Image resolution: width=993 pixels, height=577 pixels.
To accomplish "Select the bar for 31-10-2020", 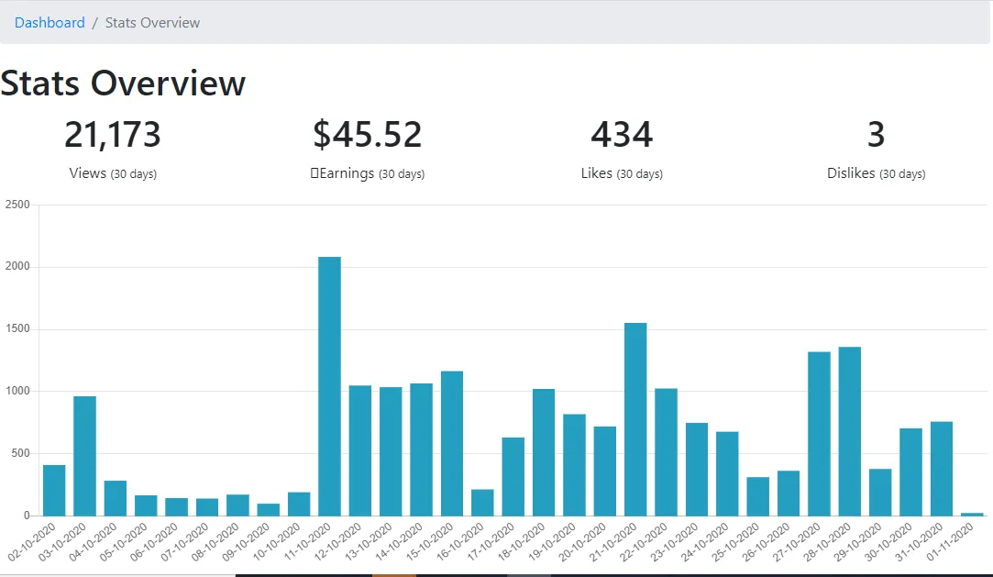I will point(942,469).
